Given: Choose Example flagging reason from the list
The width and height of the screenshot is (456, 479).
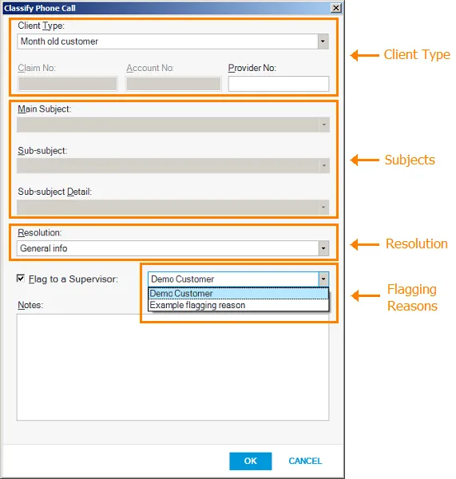Looking at the screenshot, I should click(x=239, y=305).
